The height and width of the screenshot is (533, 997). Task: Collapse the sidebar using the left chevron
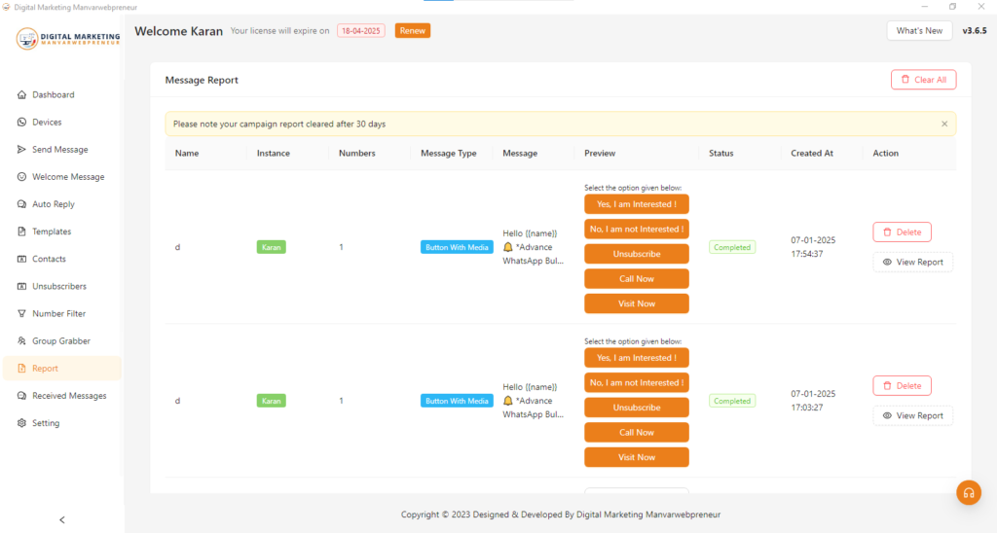pos(62,519)
